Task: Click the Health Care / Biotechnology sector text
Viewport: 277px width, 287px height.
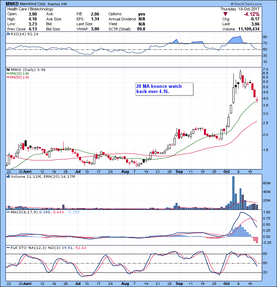Action: pyautogui.click(x=30, y=9)
